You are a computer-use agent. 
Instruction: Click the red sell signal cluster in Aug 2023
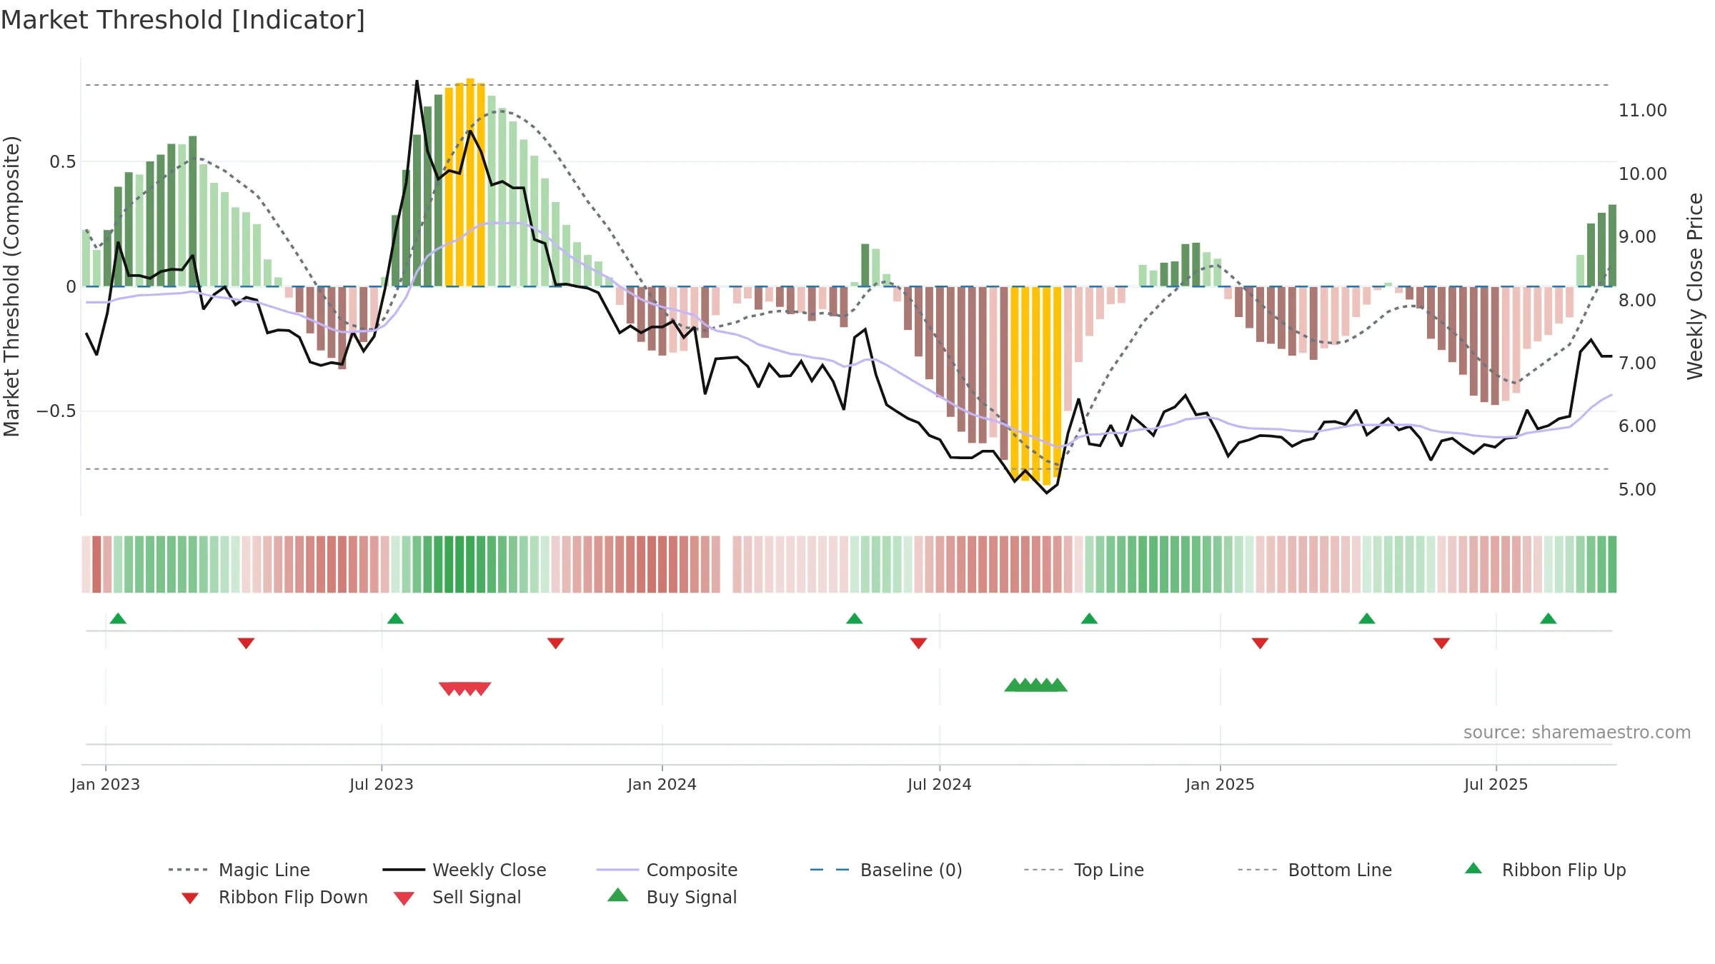(x=464, y=688)
